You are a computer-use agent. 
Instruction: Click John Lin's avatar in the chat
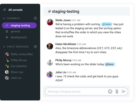tap(50, 75)
